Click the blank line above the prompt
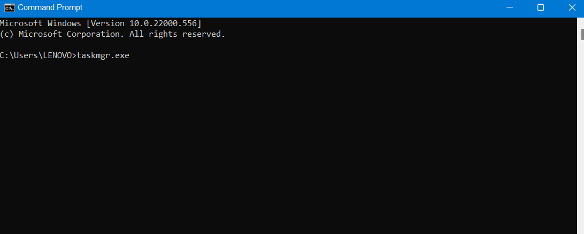 click(160, 45)
